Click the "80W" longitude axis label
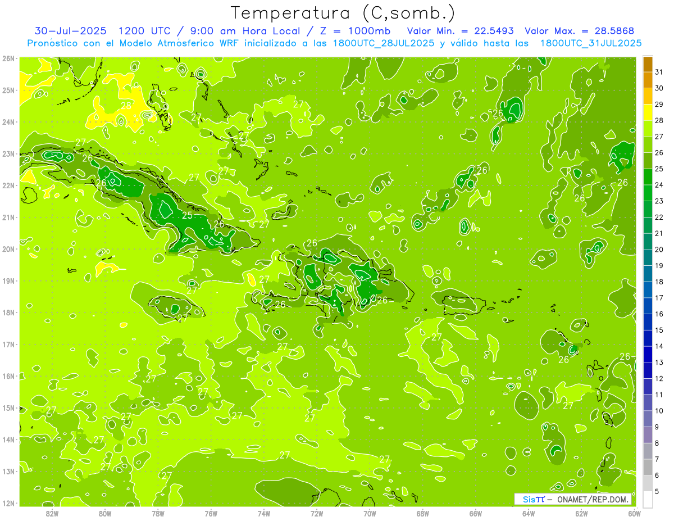The height and width of the screenshot is (521, 674). [105, 513]
